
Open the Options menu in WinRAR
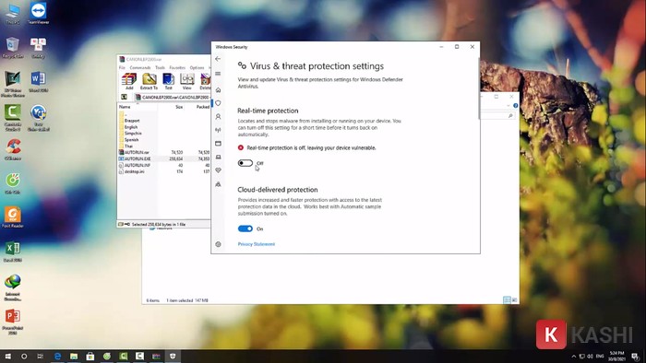tap(197, 67)
